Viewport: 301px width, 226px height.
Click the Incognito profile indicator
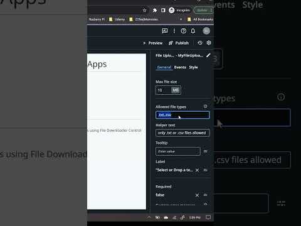click(x=179, y=10)
